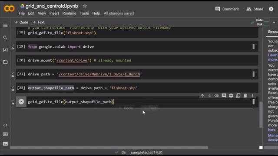Click the All changes saved link
This screenshot has width=278, height=156.
tap(119, 13)
